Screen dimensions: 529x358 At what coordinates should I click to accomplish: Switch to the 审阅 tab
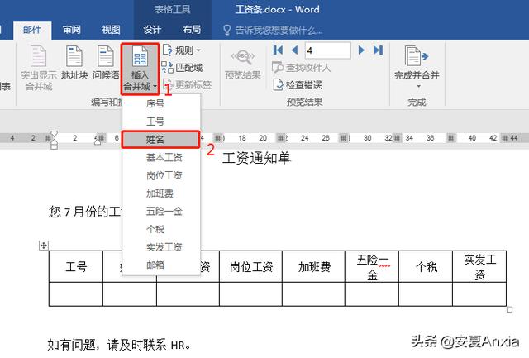pyautogui.click(x=72, y=30)
